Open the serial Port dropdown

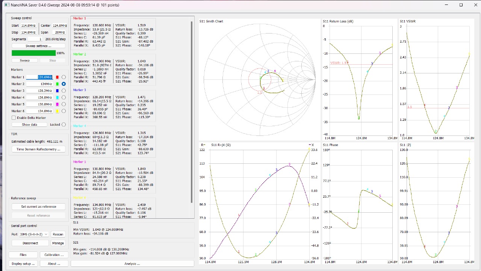[x=34, y=234]
